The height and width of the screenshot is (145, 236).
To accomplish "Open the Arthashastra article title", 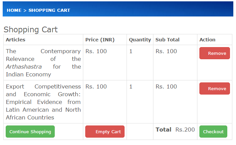I will (43, 63).
